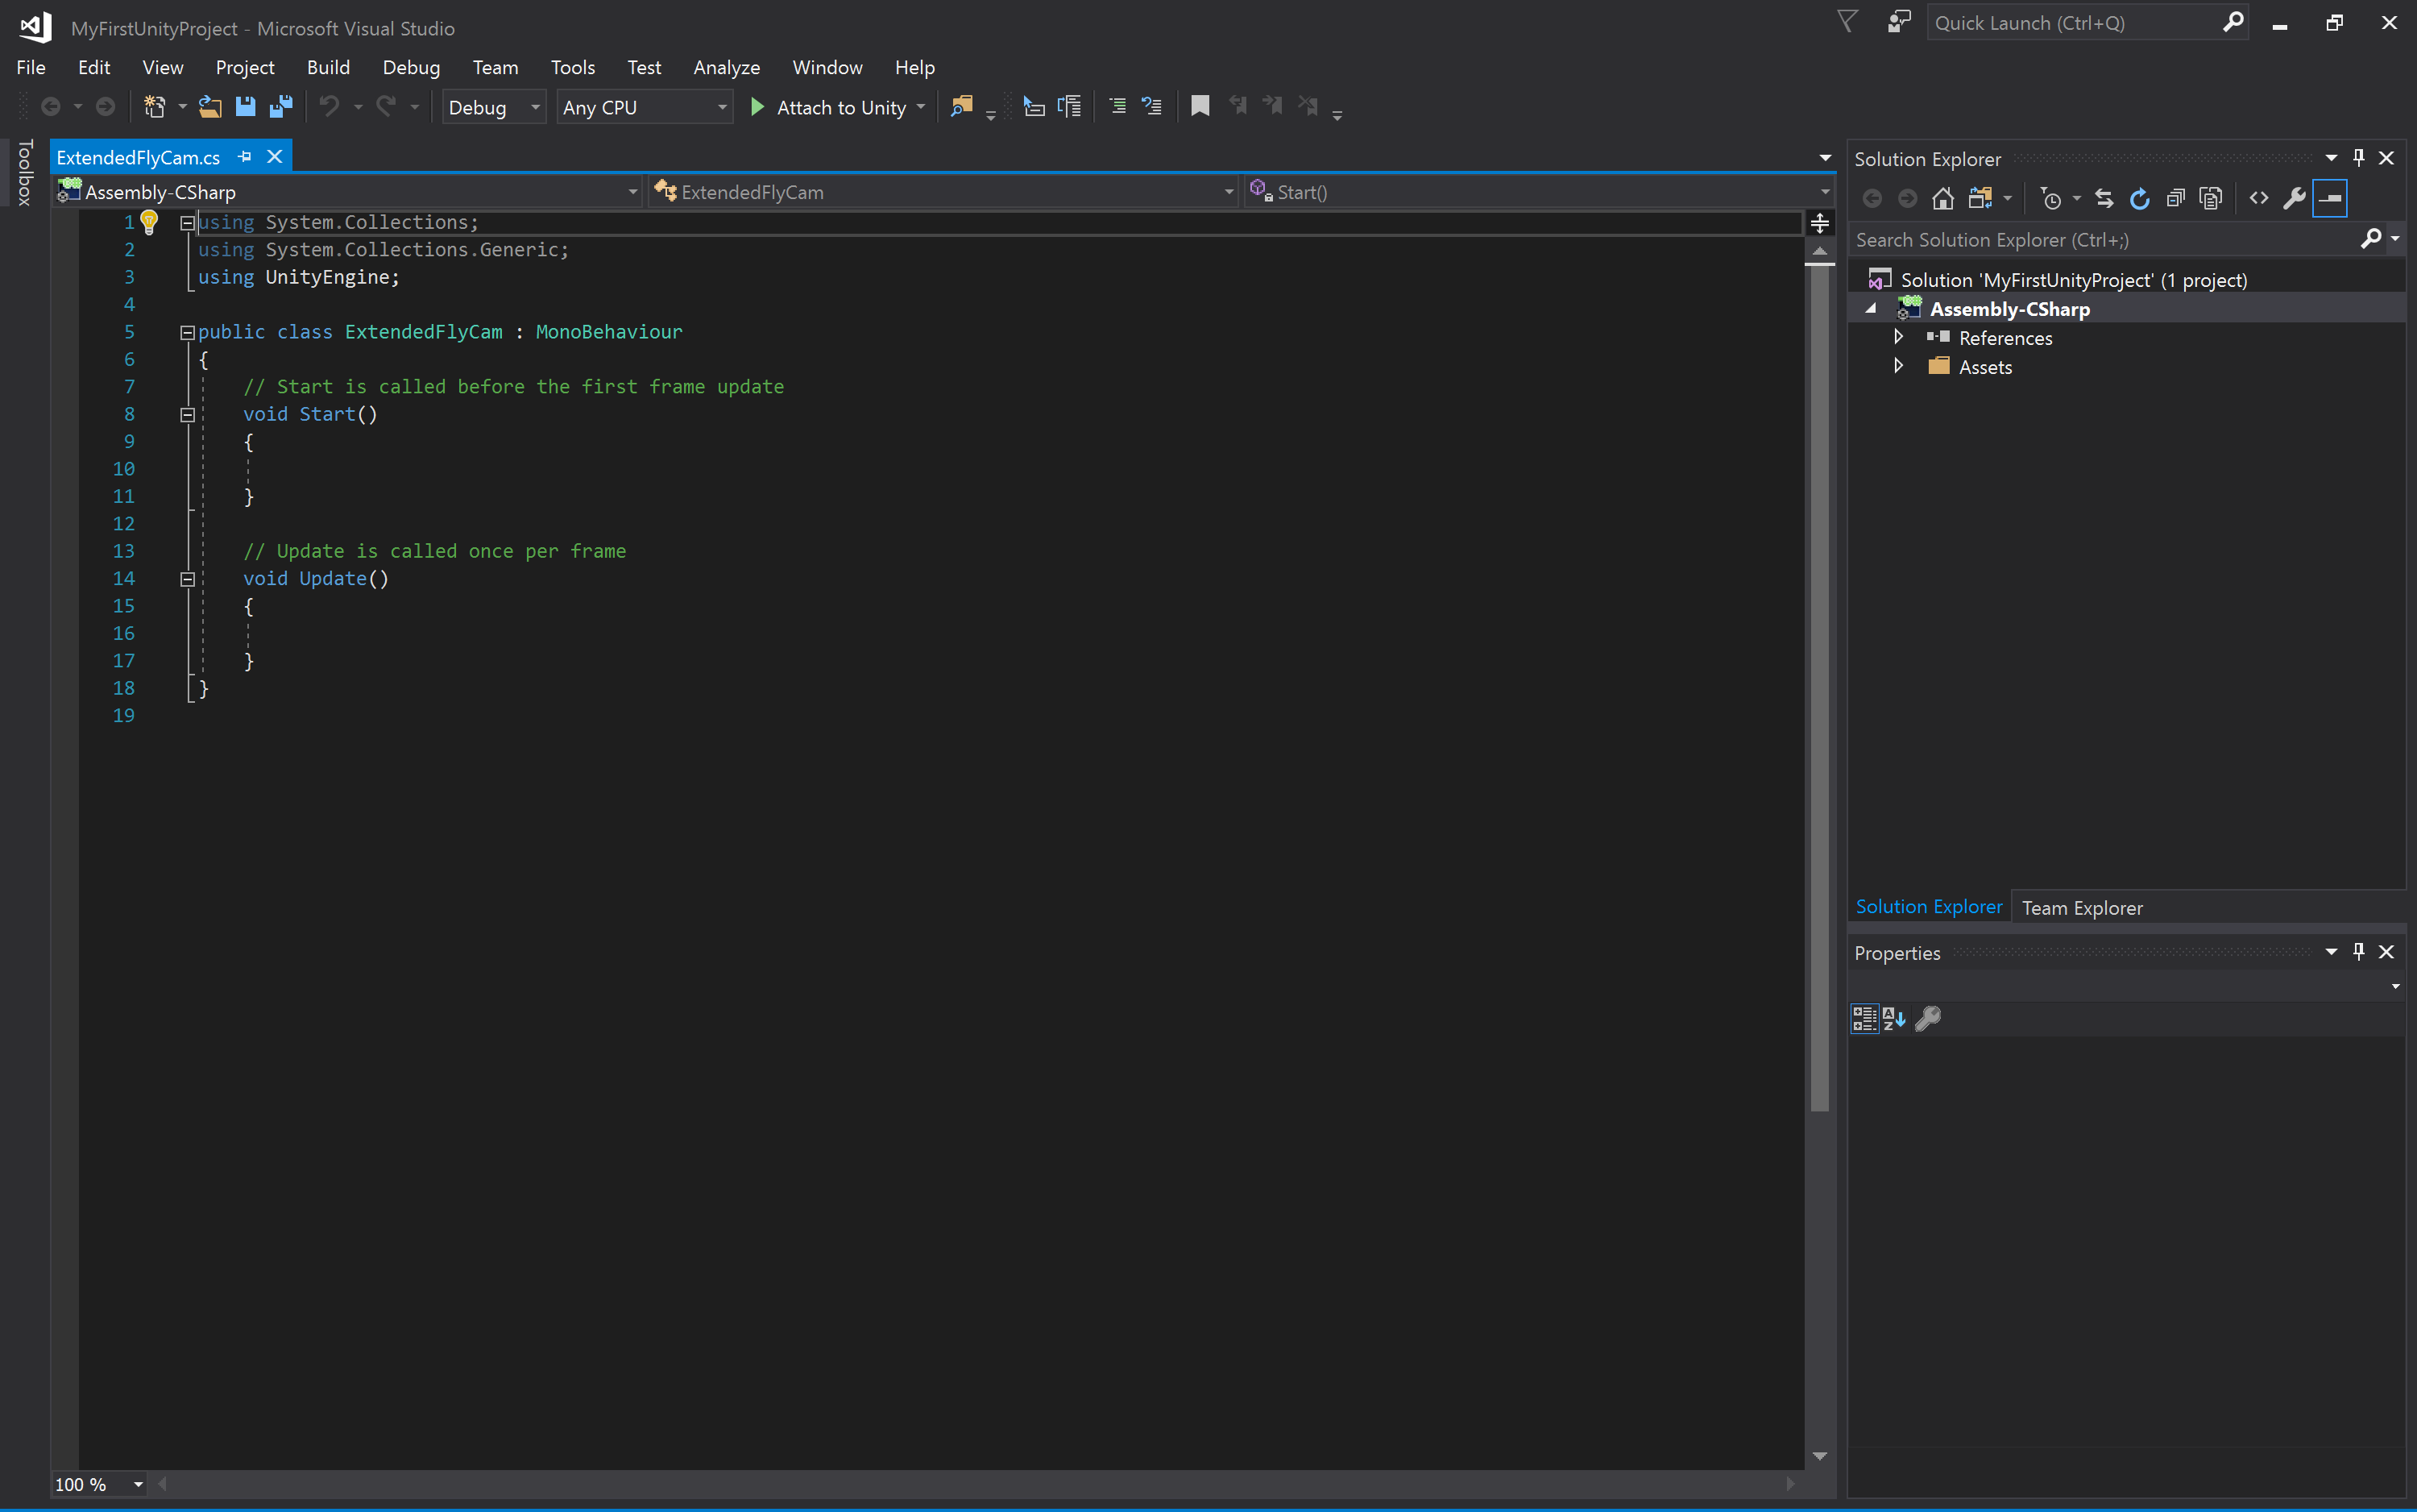The image size is (2417, 1512).
Task: Open the collapsed Toolbox side panel
Action: (x=25, y=173)
